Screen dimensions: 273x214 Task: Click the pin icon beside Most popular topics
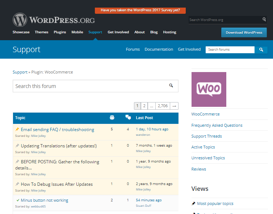[193, 203]
